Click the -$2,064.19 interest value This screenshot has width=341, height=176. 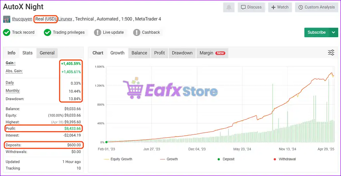pyautogui.click(x=72, y=135)
